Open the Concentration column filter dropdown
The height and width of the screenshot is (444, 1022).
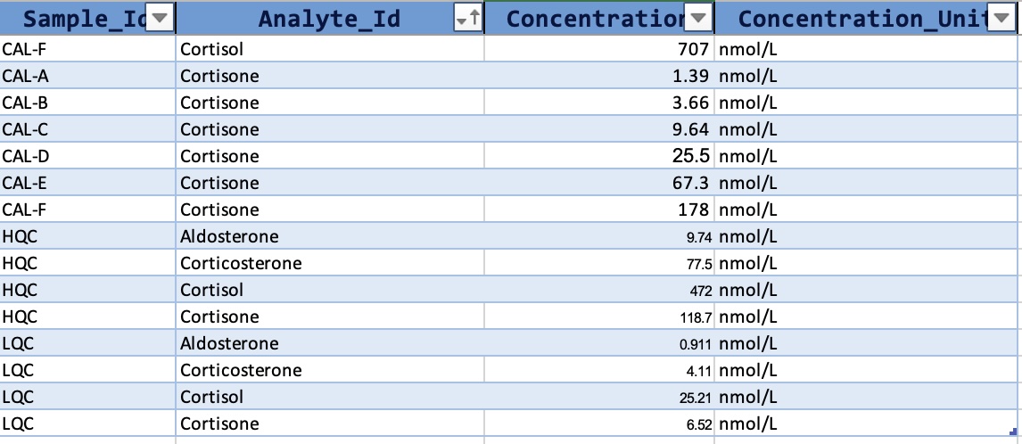[698, 19]
